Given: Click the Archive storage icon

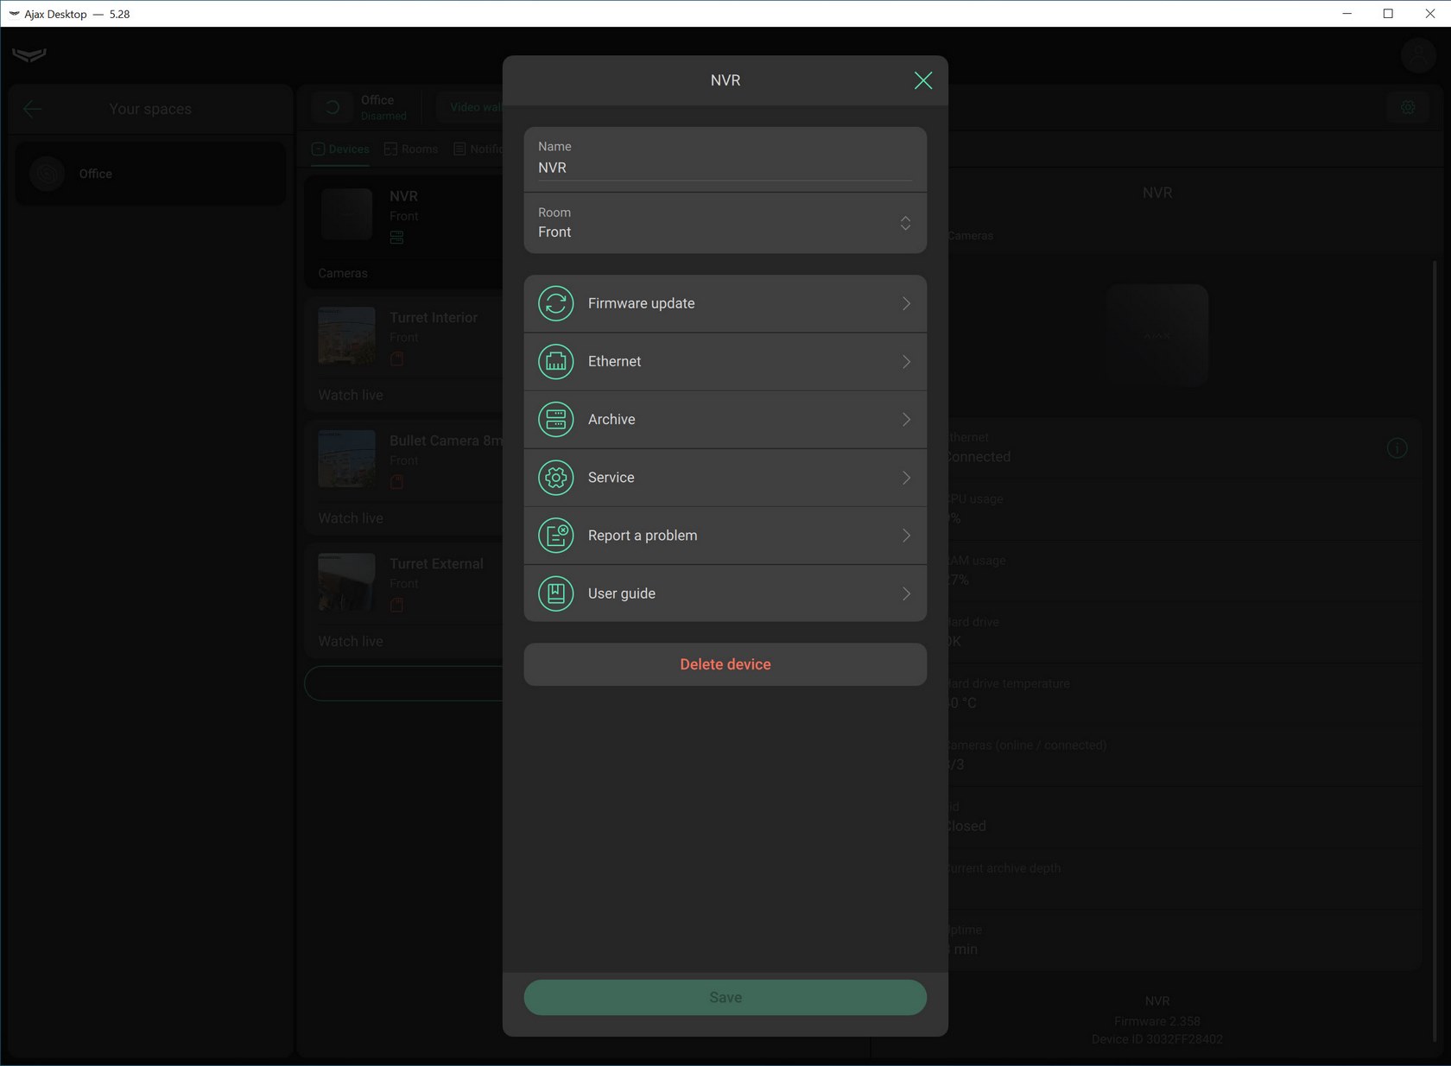Looking at the screenshot, I should point(555,419).
